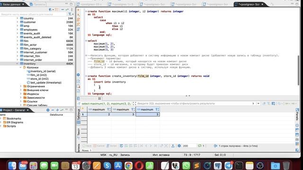This screenshot has width=303, height=170.
Task: Open the navigator filter settings funnel
Action: click(70, 14)
